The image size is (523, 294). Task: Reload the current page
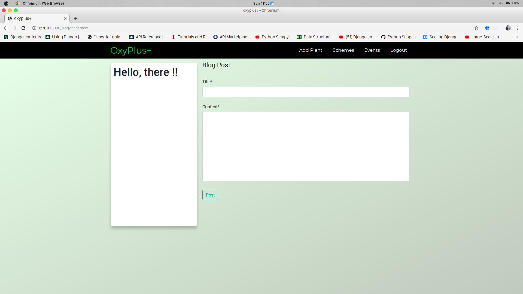pos(23,28)
